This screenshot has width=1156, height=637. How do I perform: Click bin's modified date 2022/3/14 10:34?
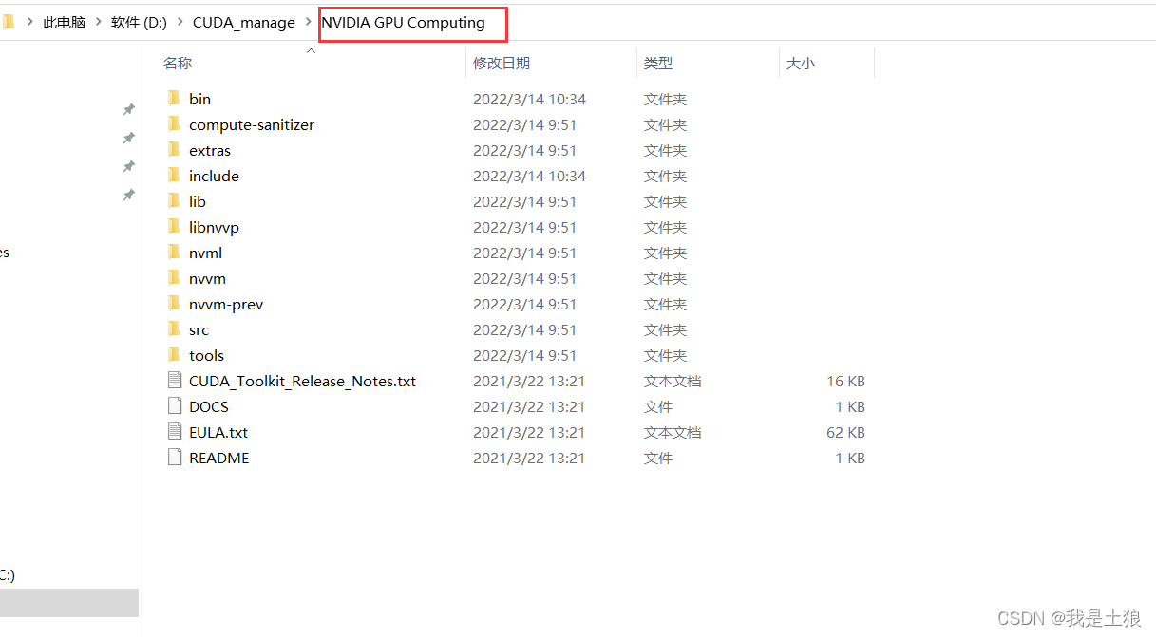(529, 99)
